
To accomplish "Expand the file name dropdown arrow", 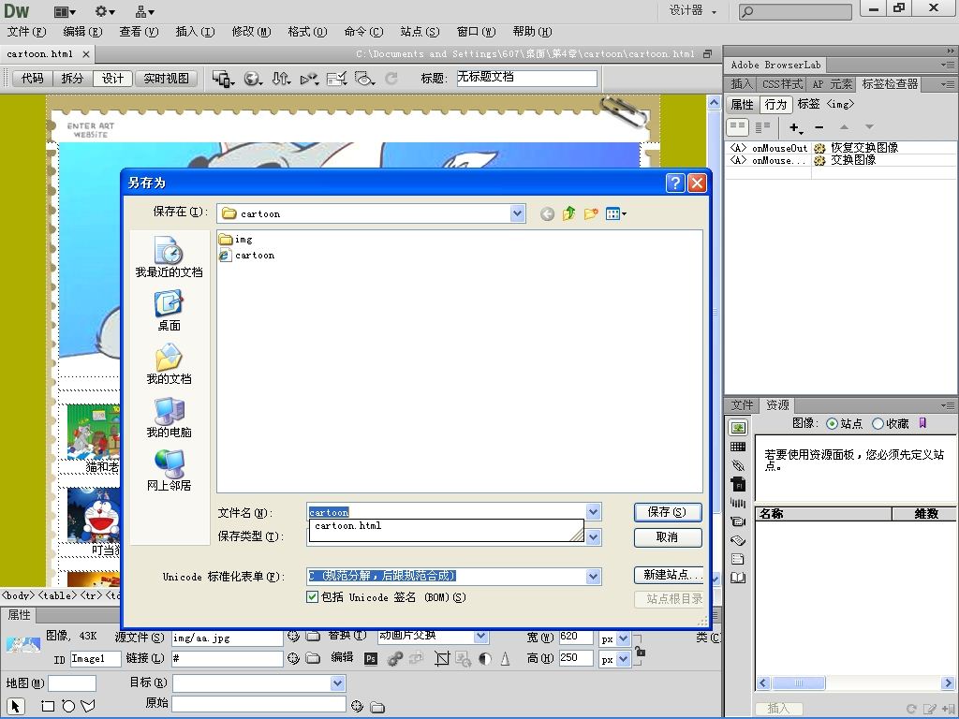I will 593,512.
